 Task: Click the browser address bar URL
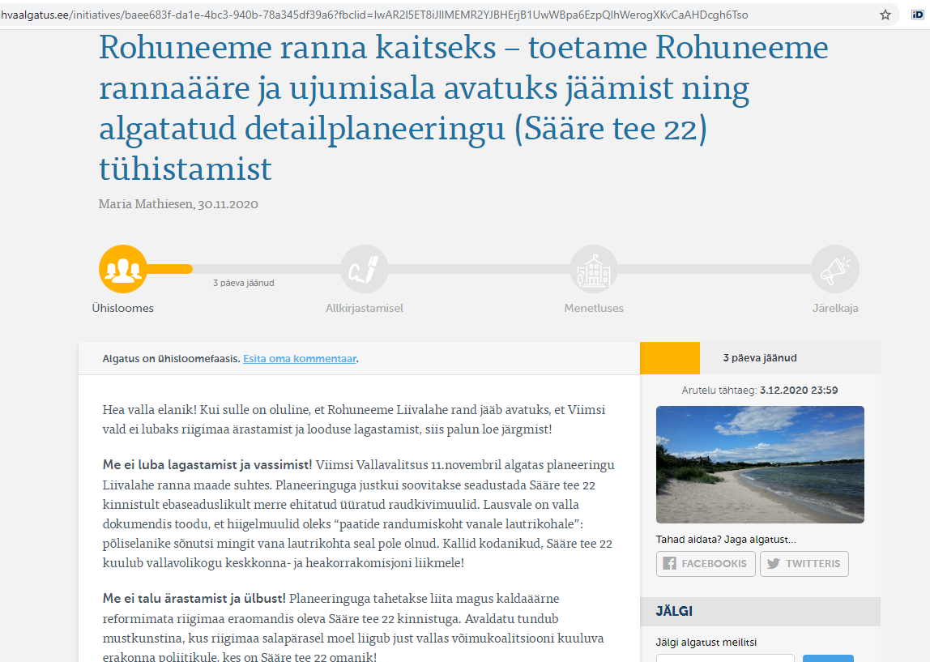tap(374, 15)
